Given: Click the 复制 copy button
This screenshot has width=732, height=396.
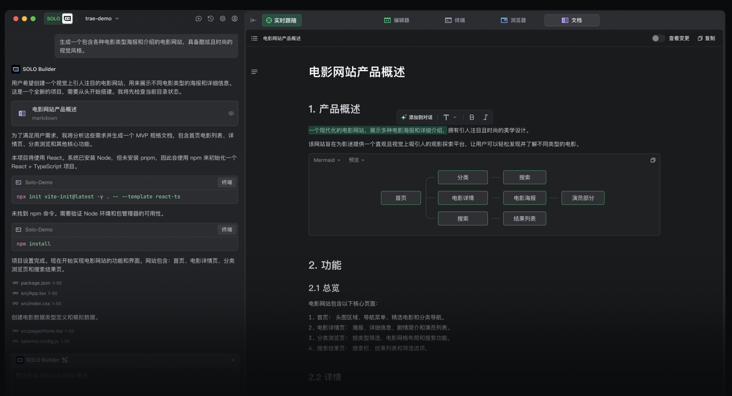Looking at the screenshot, I should tap(706, 38).
